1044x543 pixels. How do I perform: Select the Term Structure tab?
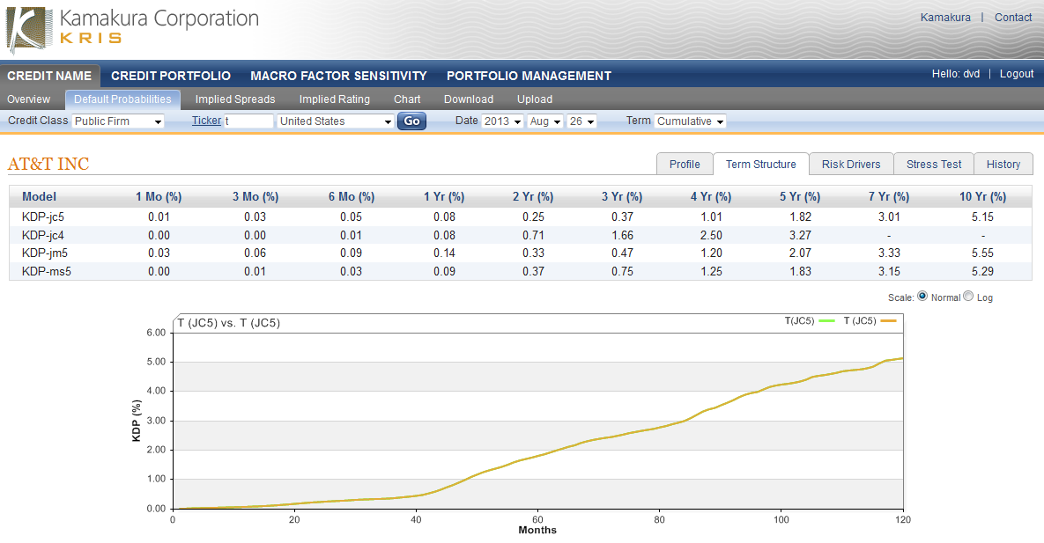tap(761, 165)
